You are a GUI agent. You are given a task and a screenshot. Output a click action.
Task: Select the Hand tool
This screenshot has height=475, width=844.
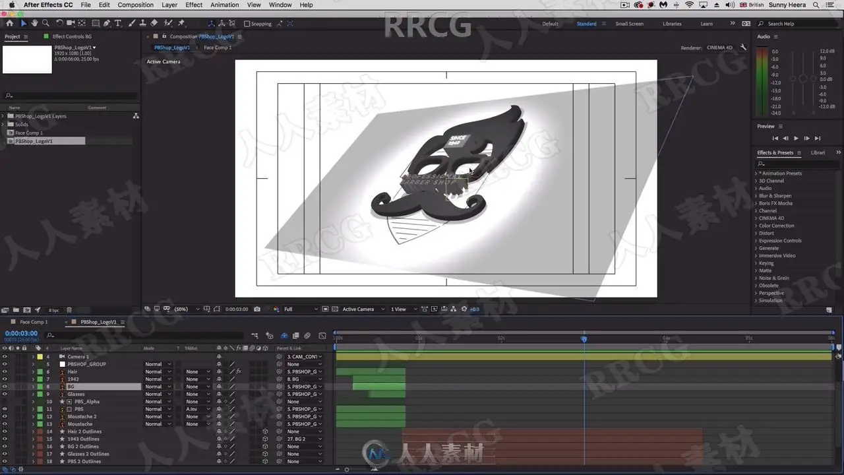click(34, 23)
